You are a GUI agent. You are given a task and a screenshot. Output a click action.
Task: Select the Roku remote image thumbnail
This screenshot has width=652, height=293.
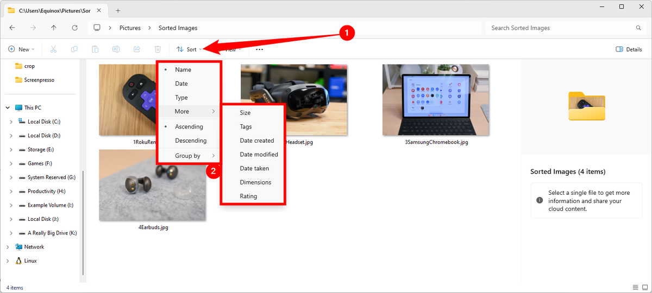(x=127, y=100)
